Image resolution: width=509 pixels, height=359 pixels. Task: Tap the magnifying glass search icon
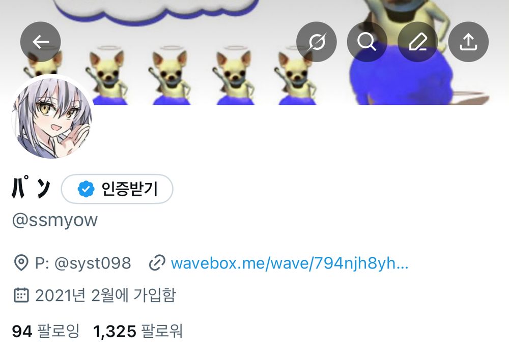tap(367, 42)
